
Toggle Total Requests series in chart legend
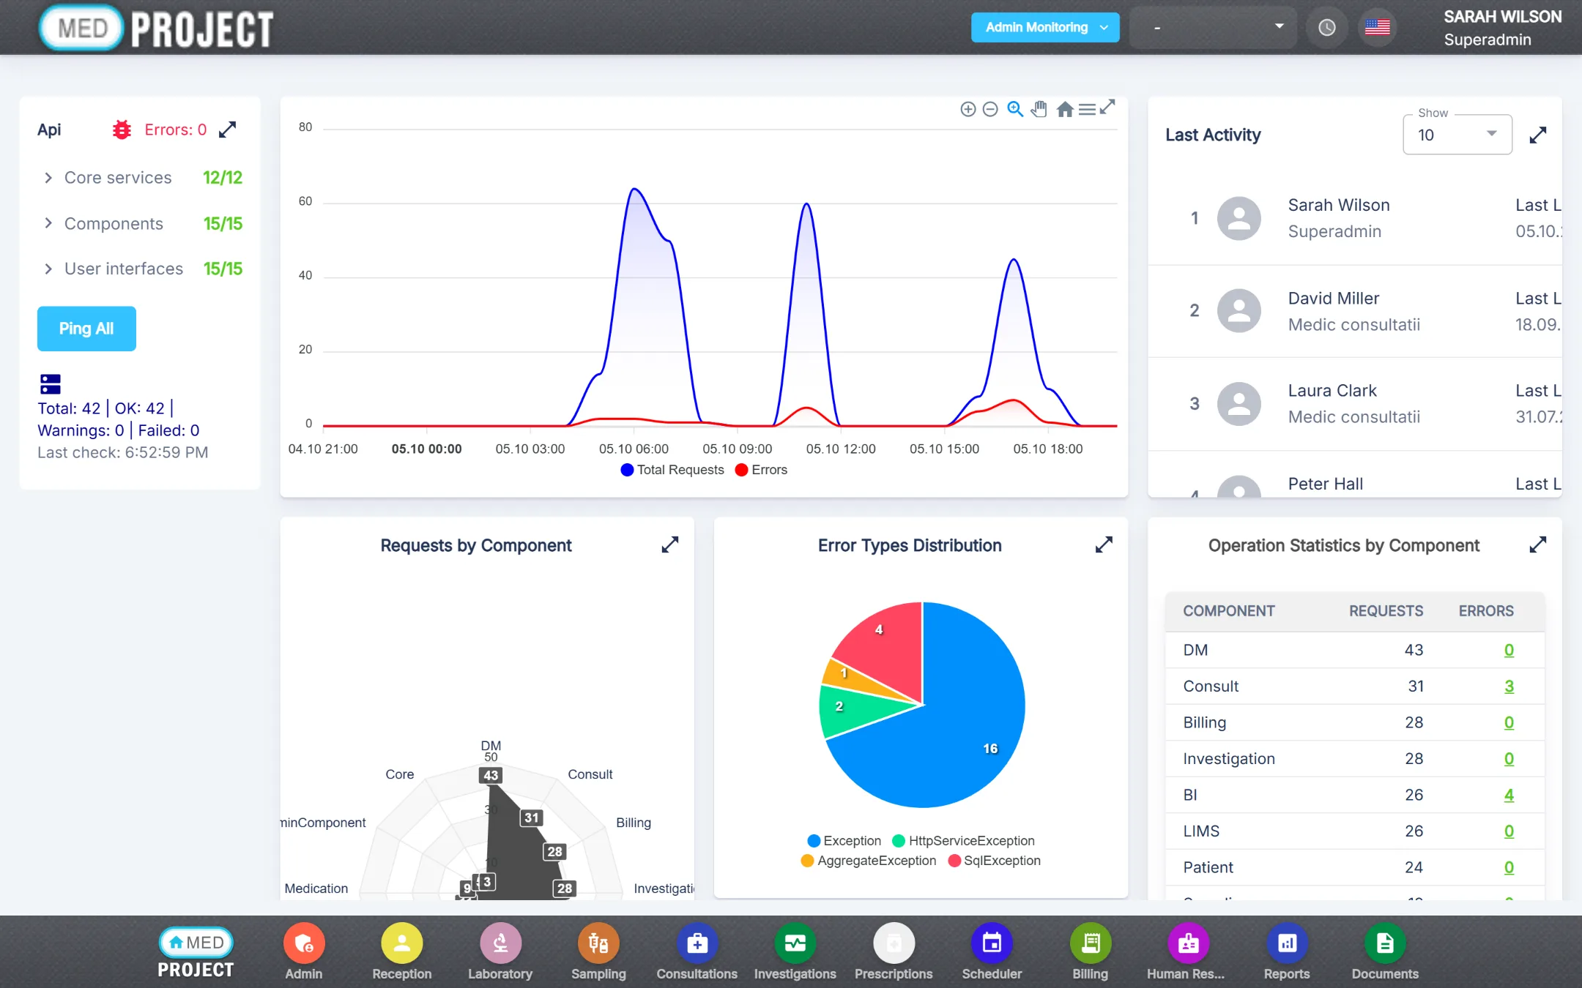pos(672,470)
